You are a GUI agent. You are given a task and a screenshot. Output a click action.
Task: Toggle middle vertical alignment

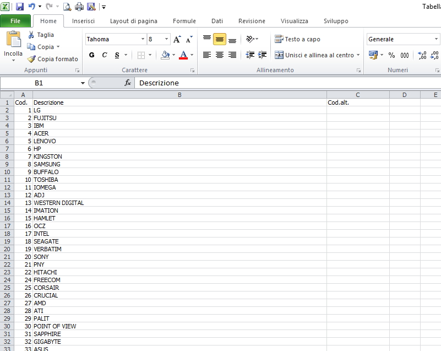220,39
